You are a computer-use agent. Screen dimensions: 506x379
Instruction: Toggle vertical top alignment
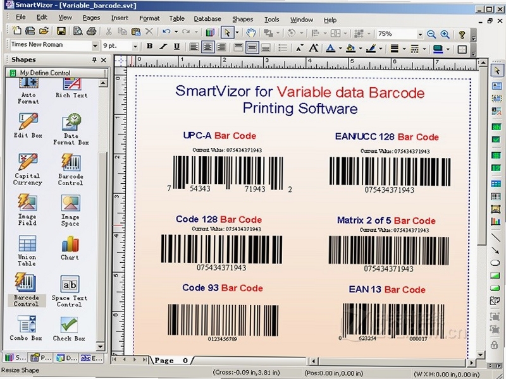coord(238,48)
